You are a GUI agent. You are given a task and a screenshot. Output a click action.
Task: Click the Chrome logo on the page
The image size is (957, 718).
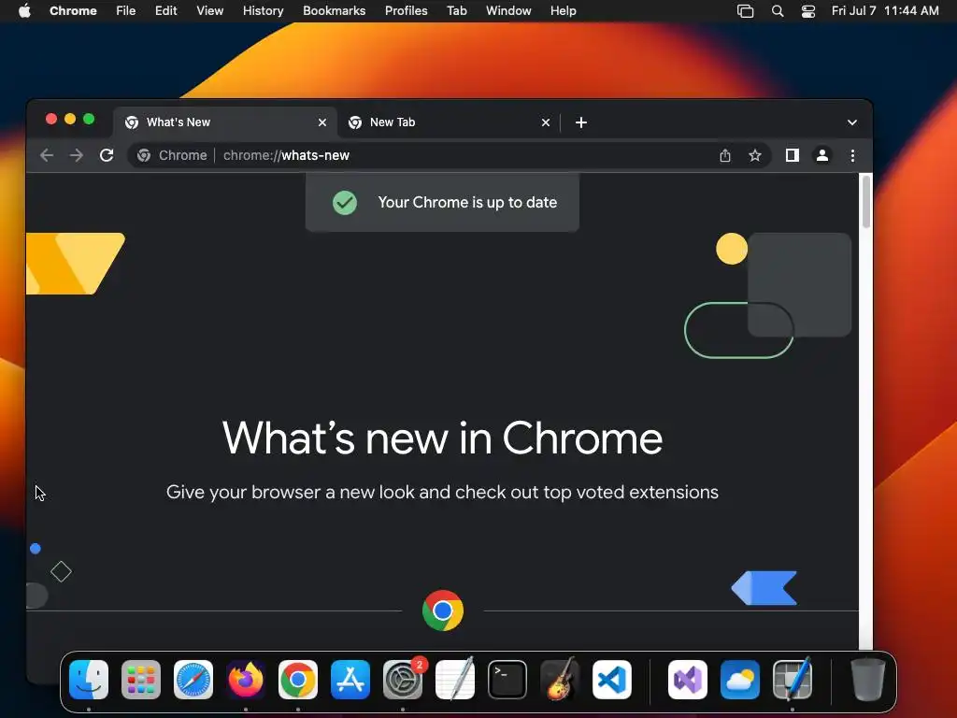442,610
